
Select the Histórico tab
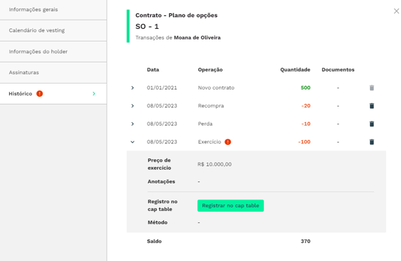click(x=53, y=94)
